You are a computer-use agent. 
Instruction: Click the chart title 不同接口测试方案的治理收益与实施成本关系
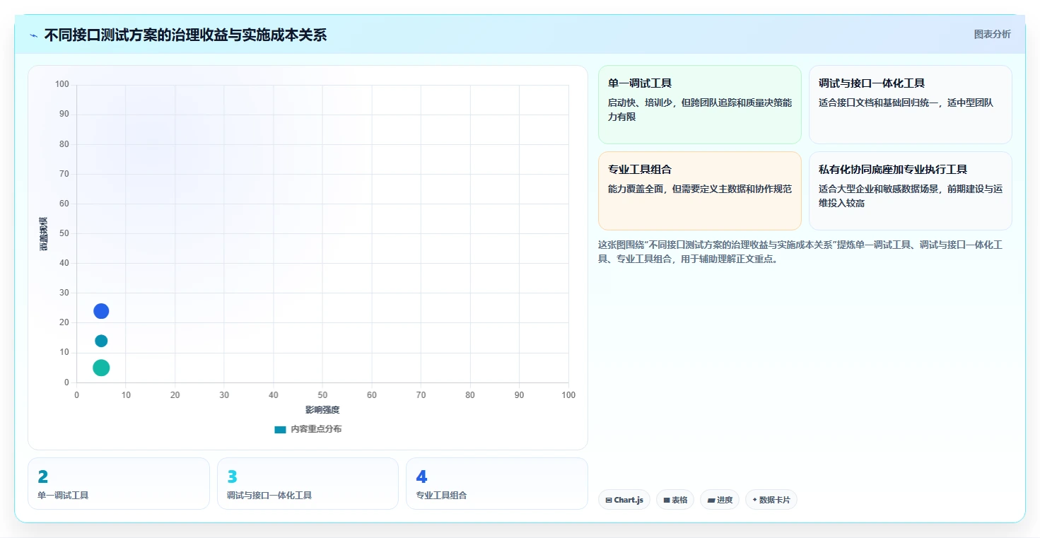185,35
